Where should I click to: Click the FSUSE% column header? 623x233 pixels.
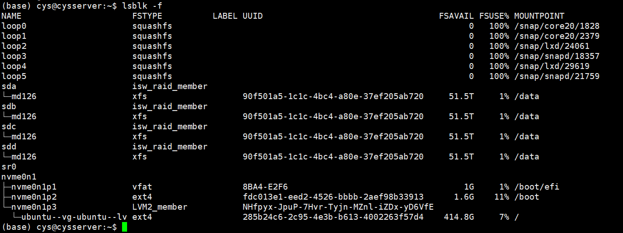[x=494, y=16]
